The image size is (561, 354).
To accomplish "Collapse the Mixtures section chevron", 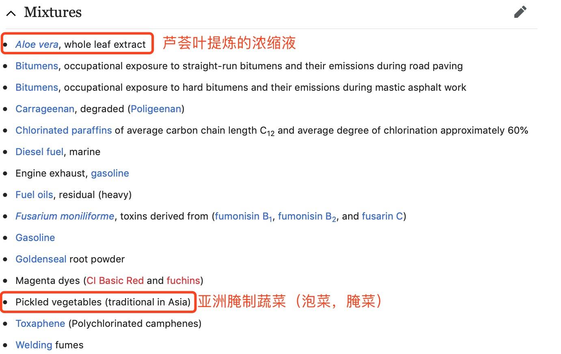I will click(11, 13).
